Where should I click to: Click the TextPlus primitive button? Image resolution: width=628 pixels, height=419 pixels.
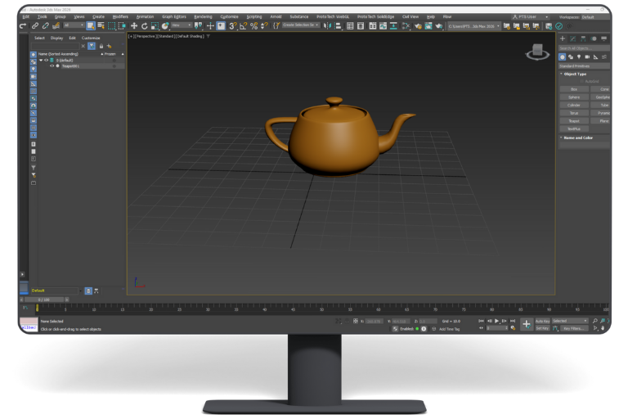tap(574, 129)
